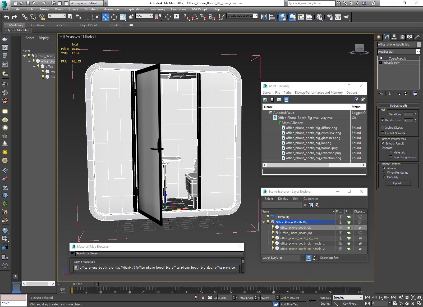Clear the Layer Explorer search filter X

[305, 205]
